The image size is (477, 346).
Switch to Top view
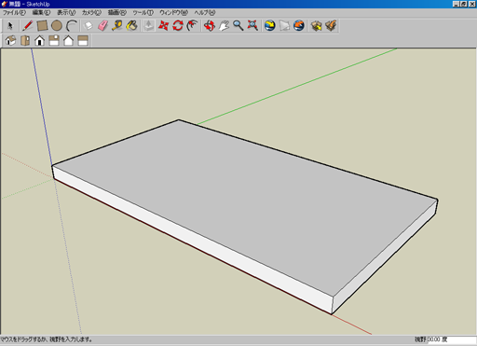[x=25, y=41]
